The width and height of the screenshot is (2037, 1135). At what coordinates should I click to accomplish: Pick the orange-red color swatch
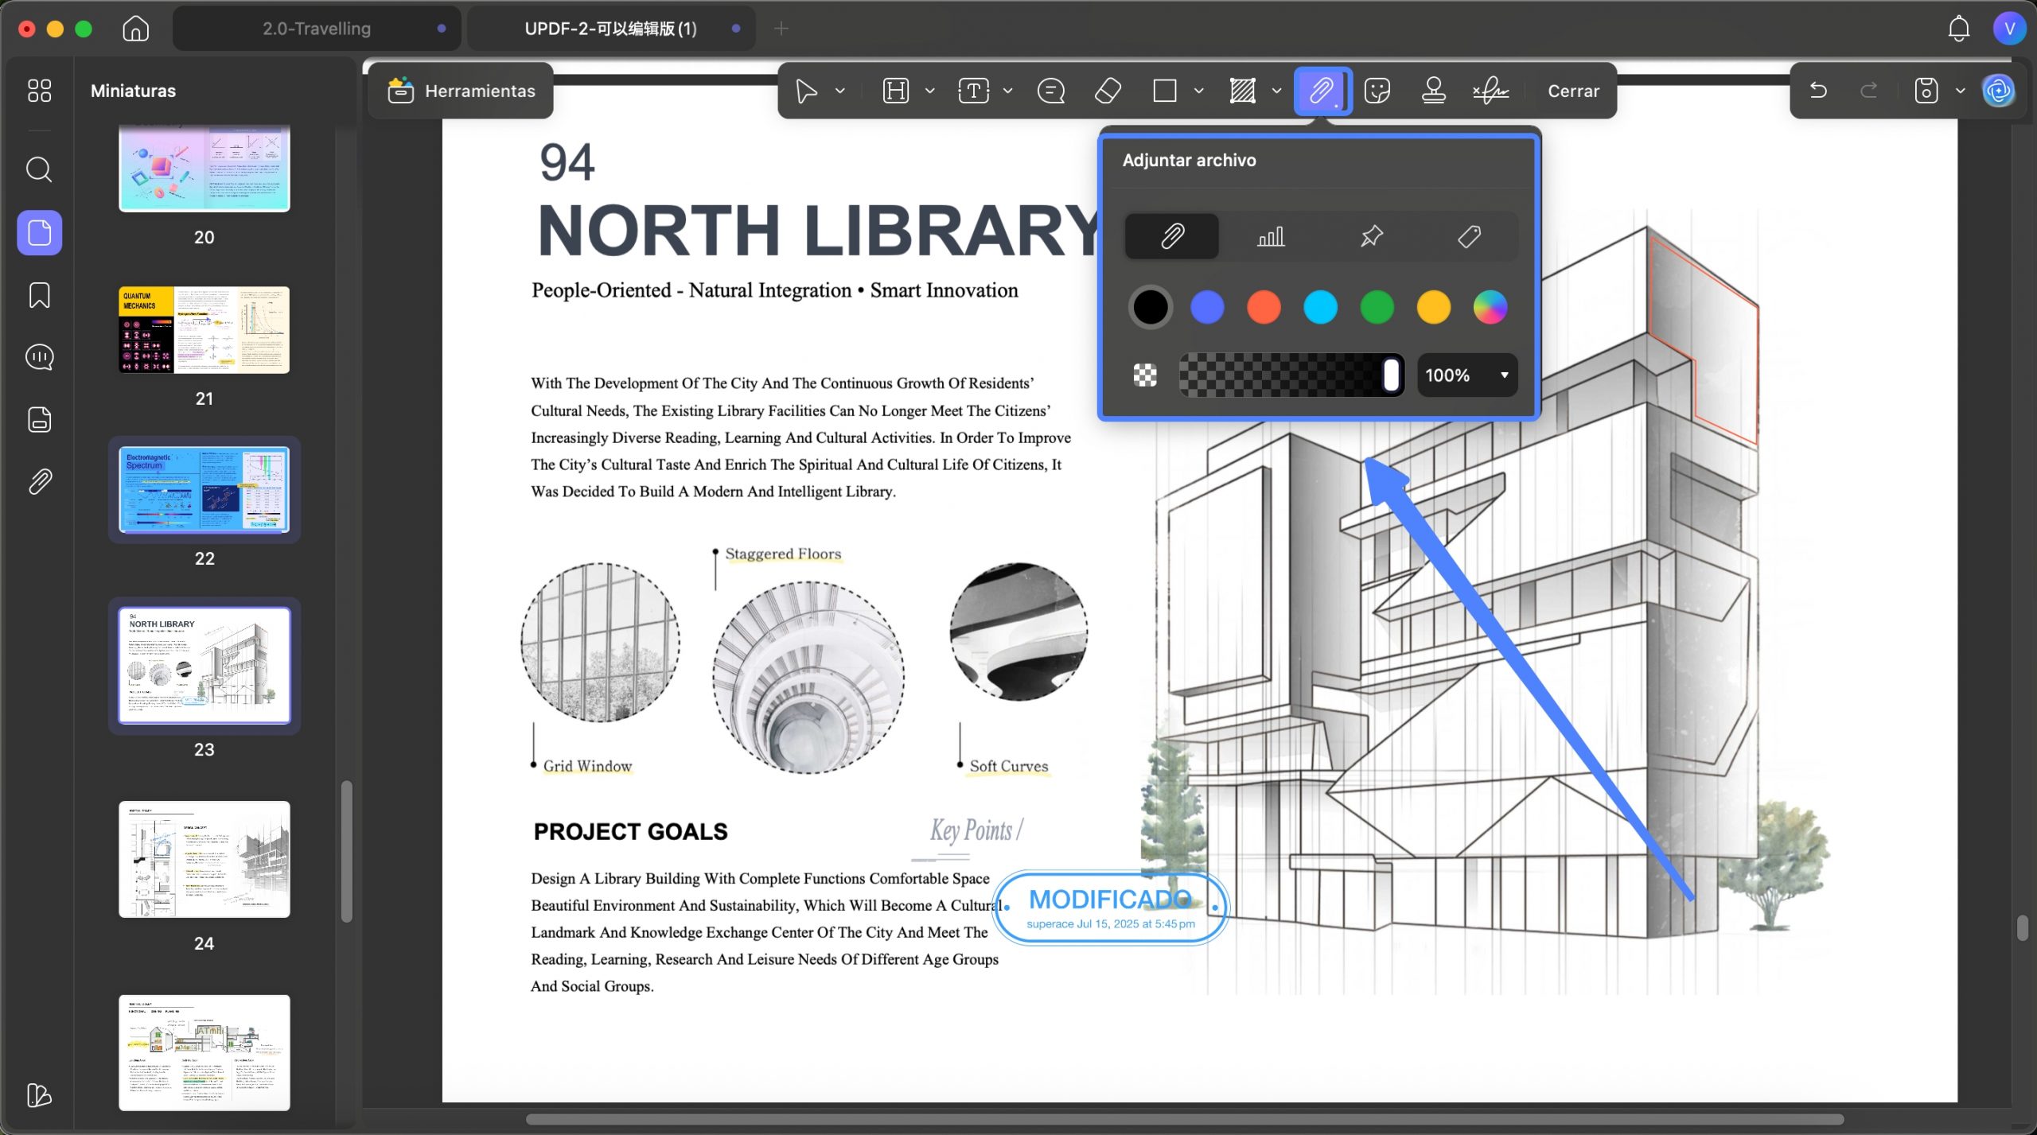coord(1264,308)
